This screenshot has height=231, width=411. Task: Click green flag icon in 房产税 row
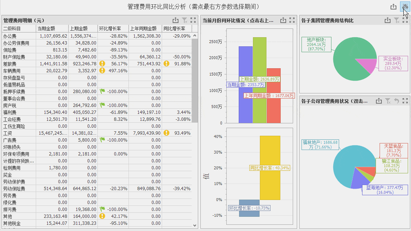coord(102,105)
